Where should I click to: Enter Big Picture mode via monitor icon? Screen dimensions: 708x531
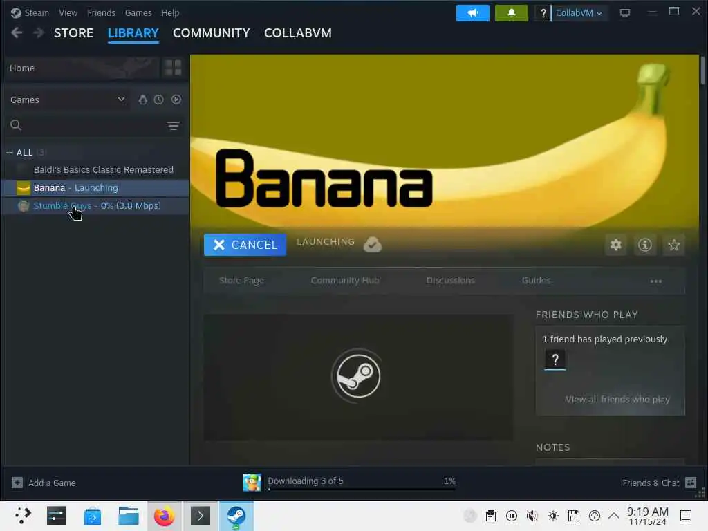[625, 13]
